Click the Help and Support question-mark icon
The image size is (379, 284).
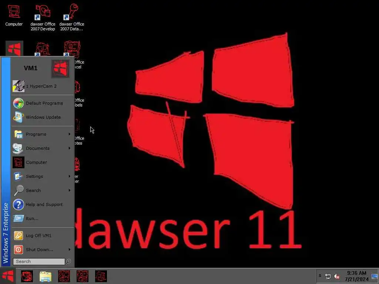click(x=19, y=204)
